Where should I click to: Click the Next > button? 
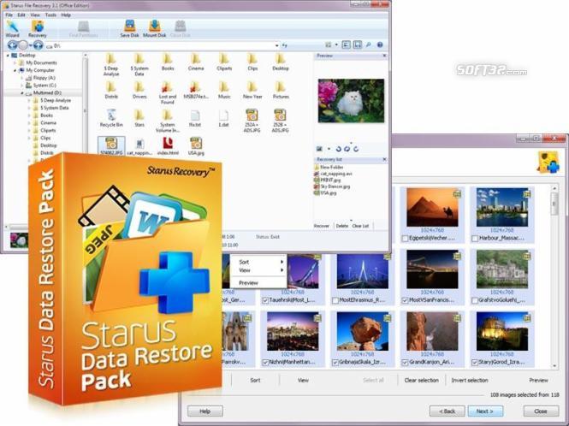[485, 411]
